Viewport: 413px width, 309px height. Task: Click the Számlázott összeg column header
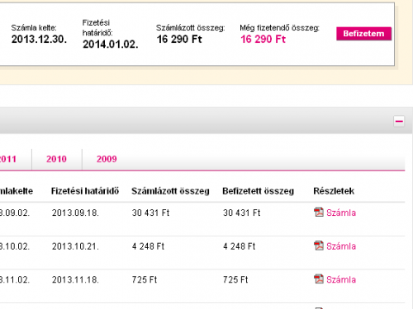pos(170,191)
